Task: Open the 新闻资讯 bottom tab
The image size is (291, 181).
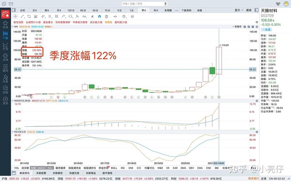Action: pos(24,173)
